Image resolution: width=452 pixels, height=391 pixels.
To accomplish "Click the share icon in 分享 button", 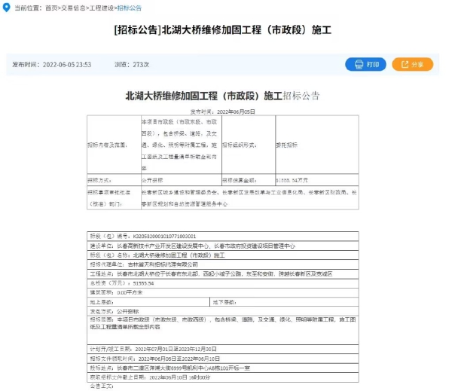I will pos(405,65).
